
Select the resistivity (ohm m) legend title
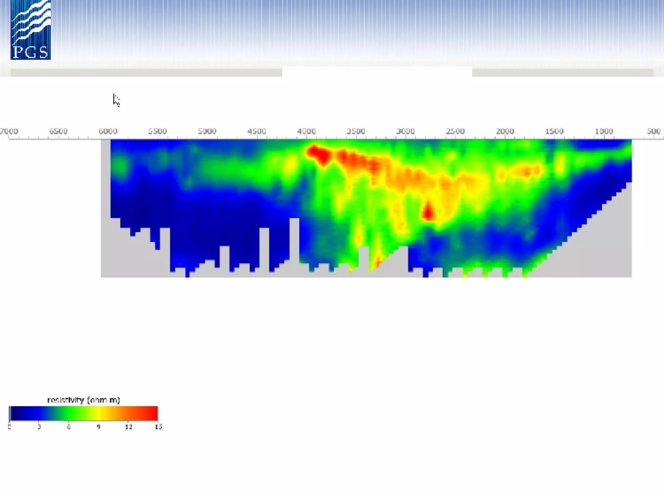click(x=84, y=400)
